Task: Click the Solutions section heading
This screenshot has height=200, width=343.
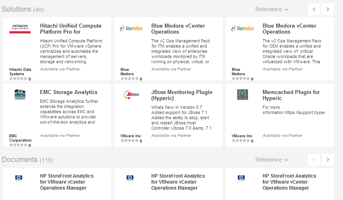Action: pos(16,9)
